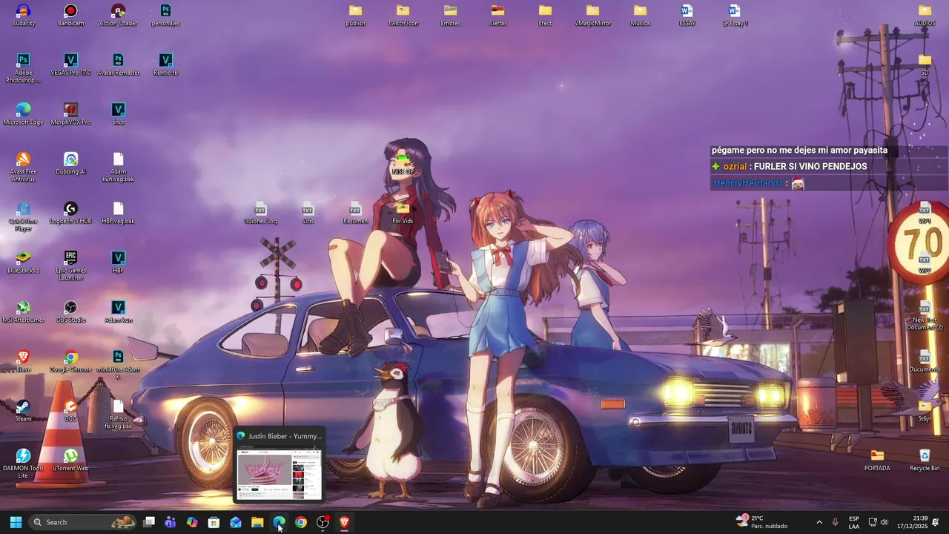Viewport: 949px width, 534px height.
Task: Open the For Vids folder
Action: coord(403,214)
